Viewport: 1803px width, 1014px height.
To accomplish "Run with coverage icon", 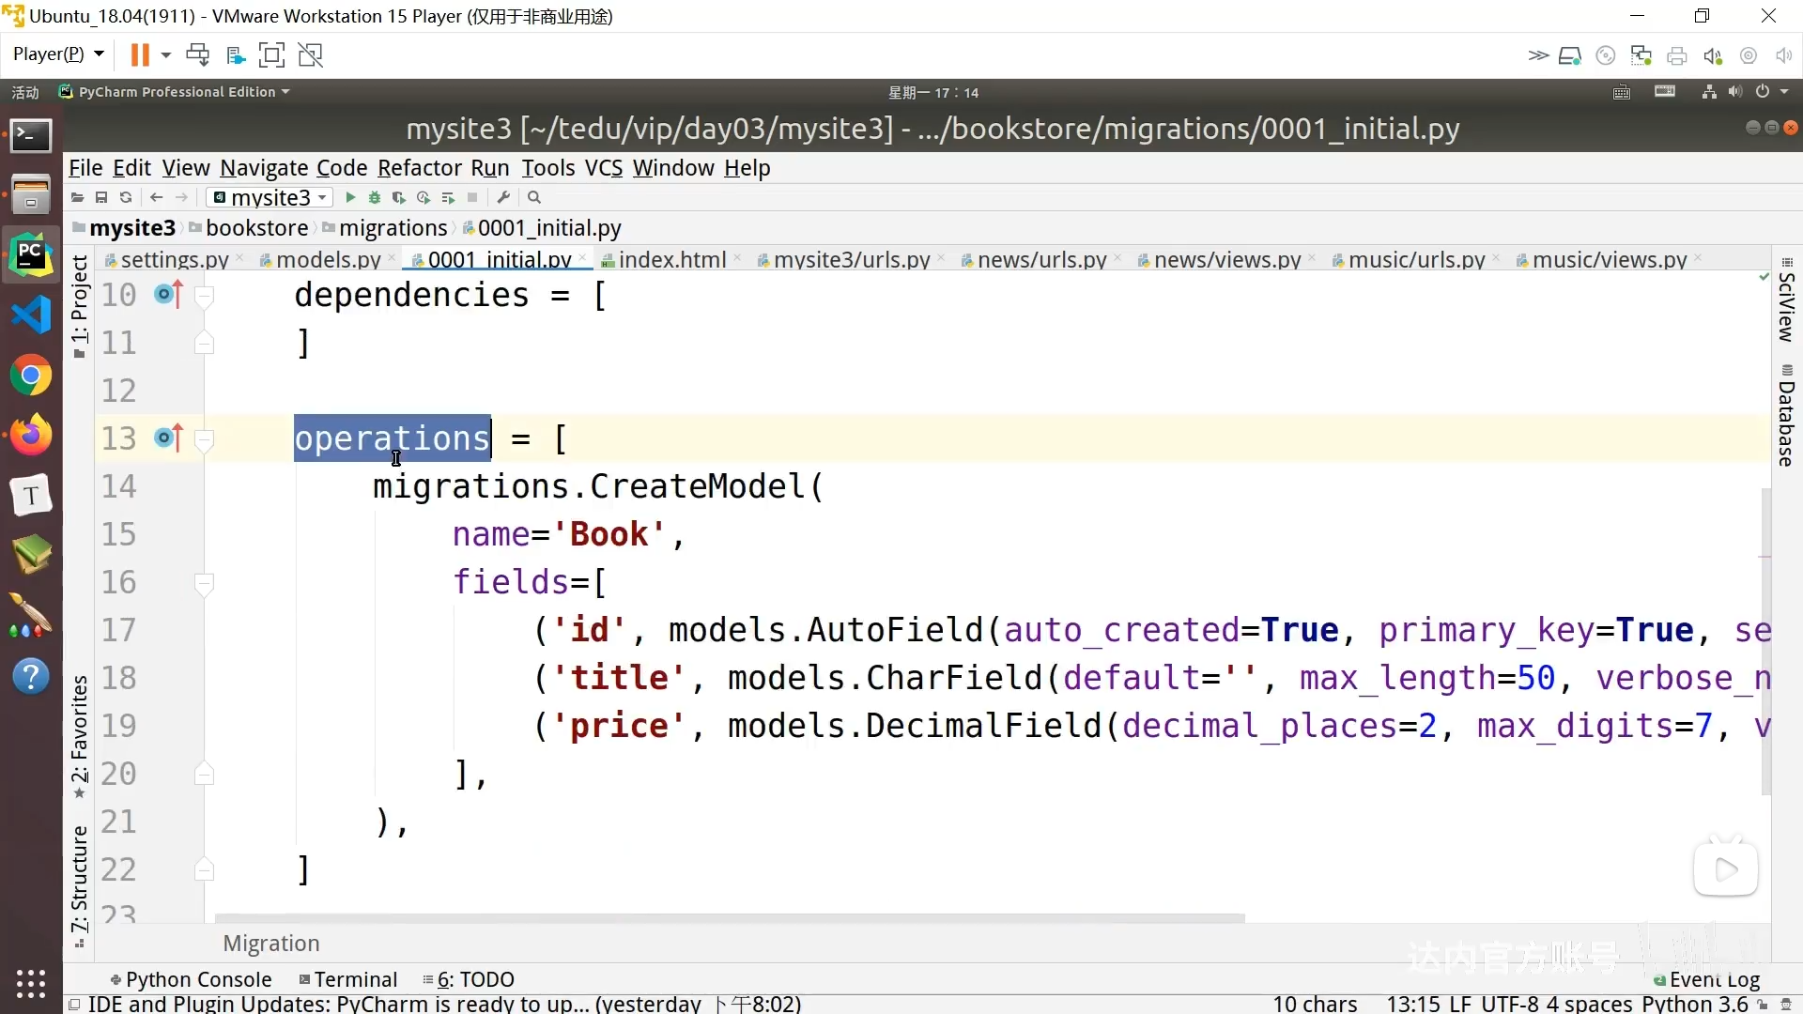I will (x=399, y=197).
